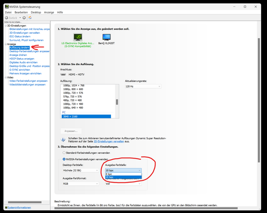Image resolution: width=267 pixels, height=213 pixels.
Task: Open Surround, PhysX konfigurieren
Action: tap(27, 40)
